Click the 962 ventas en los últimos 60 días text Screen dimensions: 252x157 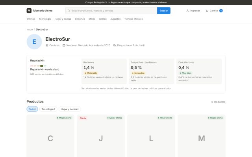47,74
